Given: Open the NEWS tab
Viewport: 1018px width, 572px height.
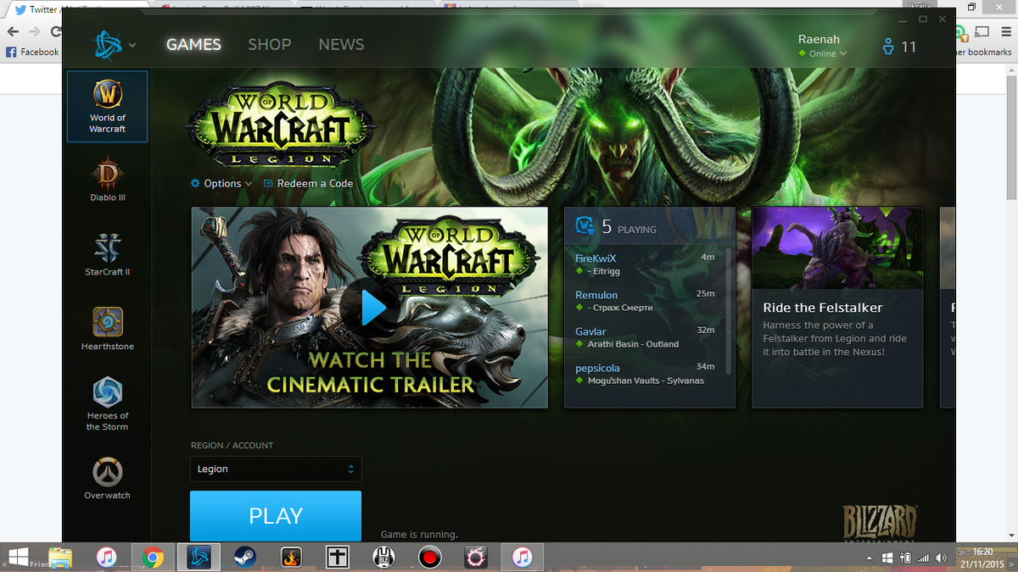Looking at the screenshot, I should coord(341,44).
